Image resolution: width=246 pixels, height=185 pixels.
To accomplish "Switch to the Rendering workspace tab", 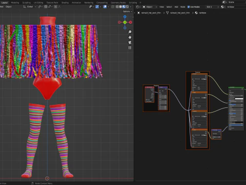I will [89, 3].
